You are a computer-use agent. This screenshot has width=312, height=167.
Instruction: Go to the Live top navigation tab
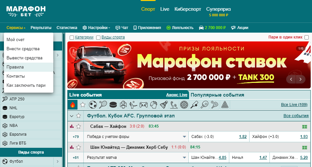point(165,9)
